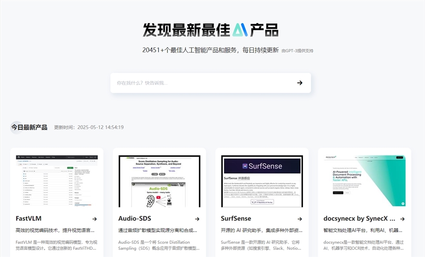The width and height of the screenshot is (425, 257).
Task: Click the arrow icon beside Audio-SDS
Action: pos(197,219)
